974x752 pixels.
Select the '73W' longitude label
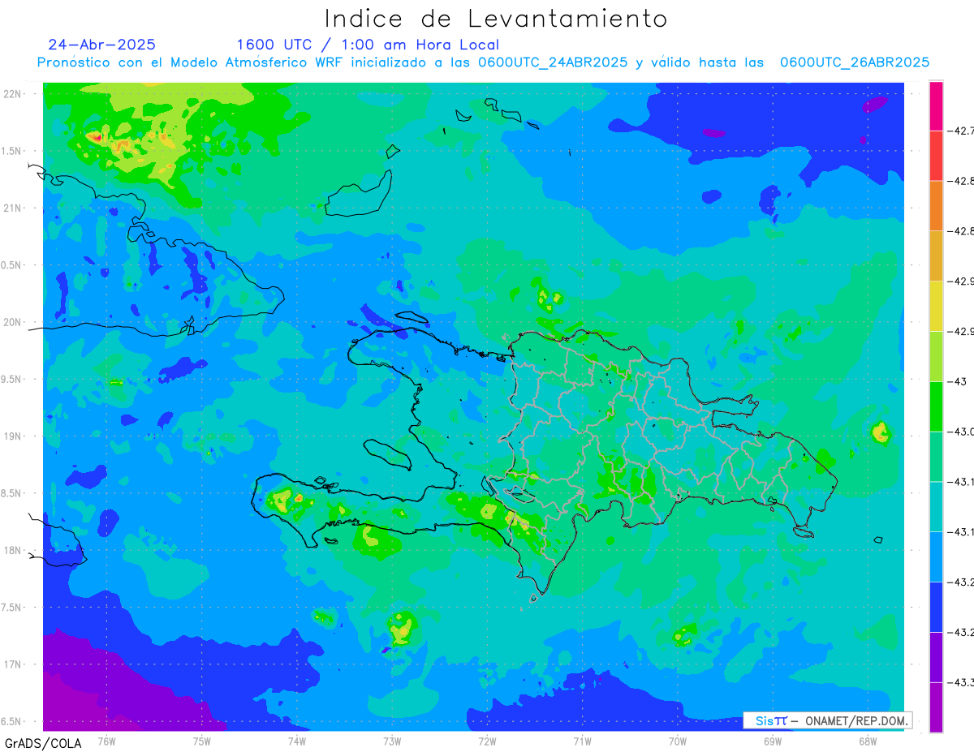pyautogui.click(x=392, y=741)
